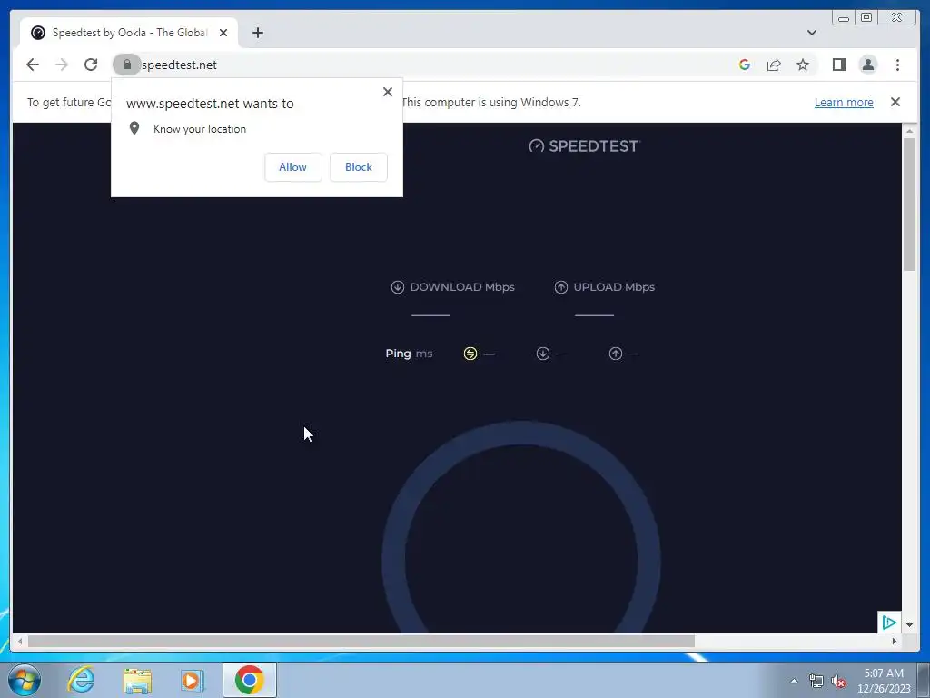Screen dimensions: 930x698
Task: Click the Ping ms label
Action: click(409, 354)
